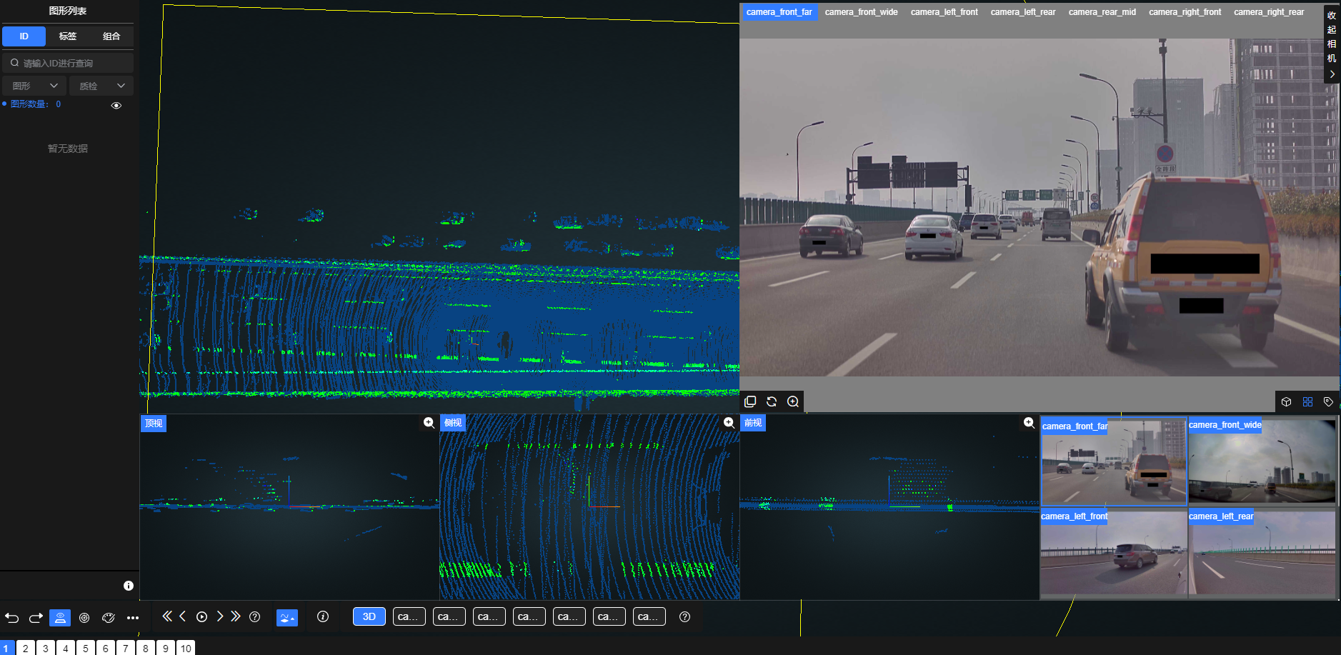
Task: Open the color palette tool
Action: (109, 618)
